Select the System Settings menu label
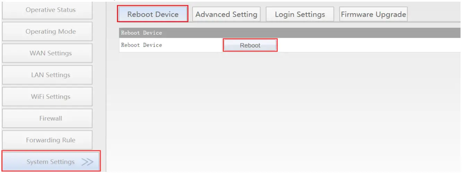Image resolution: width=464 pixels, height=175 pixels. tap(51, 162)
